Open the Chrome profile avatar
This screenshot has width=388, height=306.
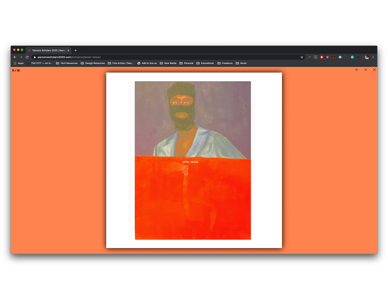(x=367, y=57)
